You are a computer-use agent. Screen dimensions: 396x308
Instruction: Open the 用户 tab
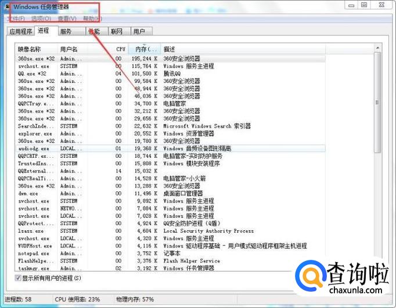point(142,31)
